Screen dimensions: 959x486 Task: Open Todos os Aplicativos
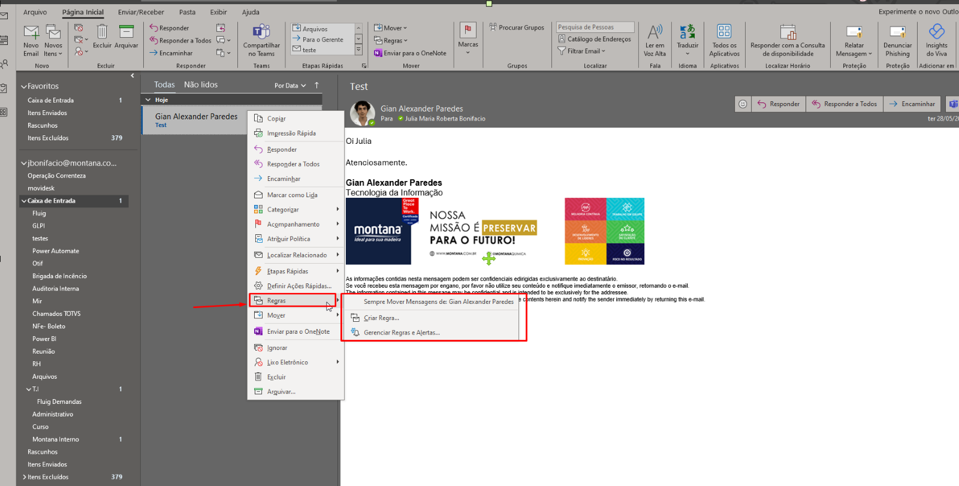coord(724,34)
